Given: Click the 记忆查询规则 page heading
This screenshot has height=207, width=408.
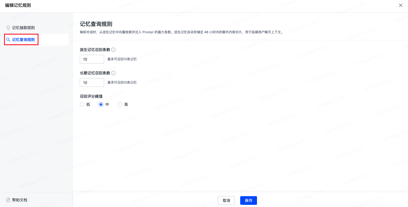Looking at the screenshot, I should [x=96, y=24].
